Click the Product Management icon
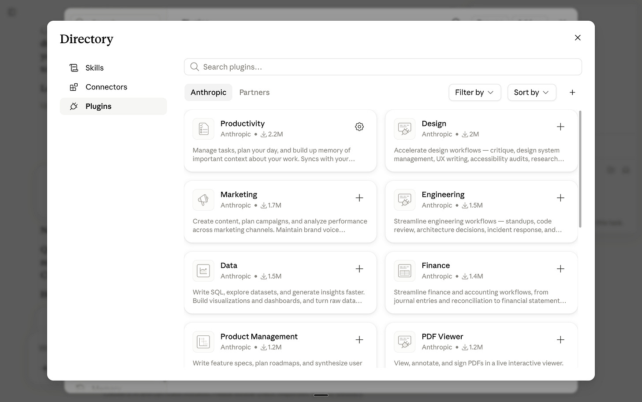Image resolution: width=642 pixels, height=402 pixels. [203, 342]
